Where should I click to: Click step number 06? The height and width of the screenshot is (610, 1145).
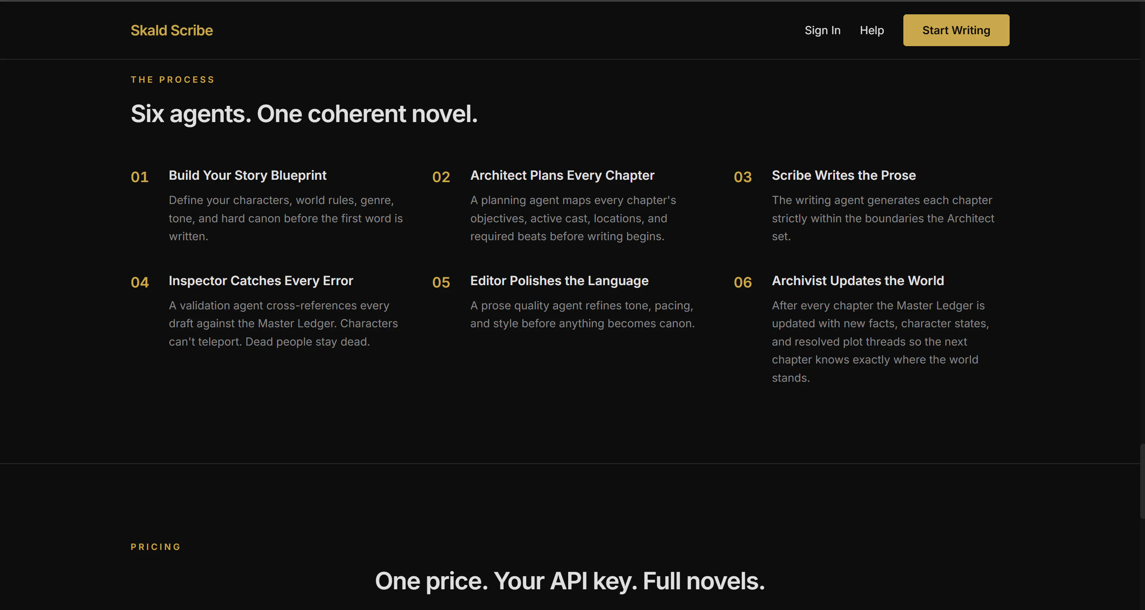[x=743, y=282]
